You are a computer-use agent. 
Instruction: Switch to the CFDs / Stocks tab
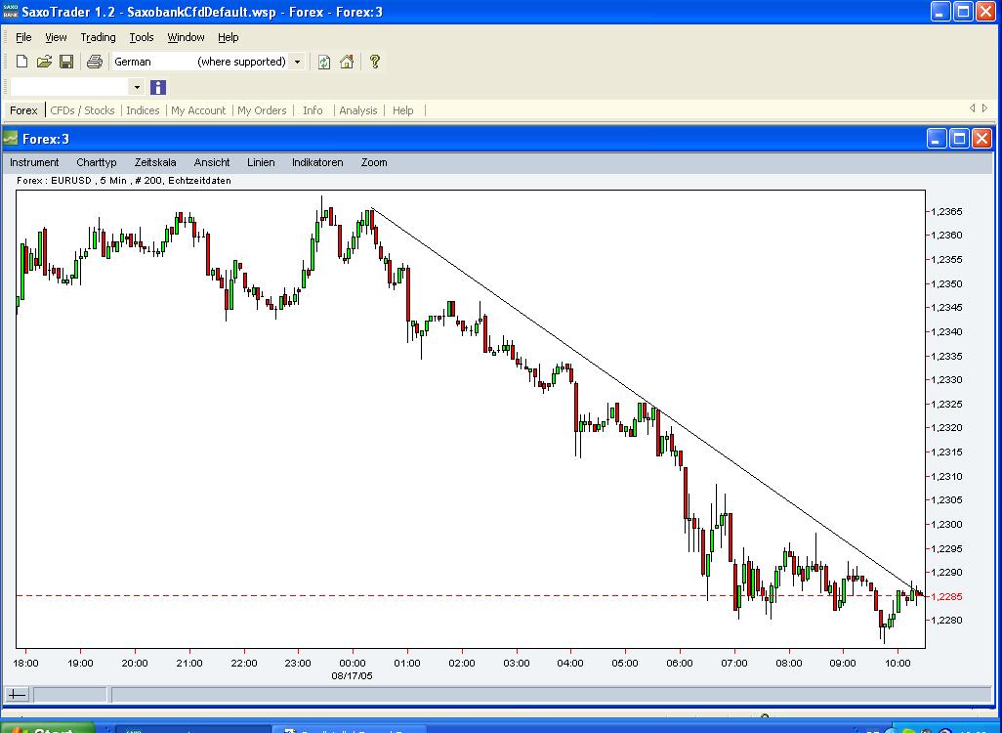click(82, 110)
